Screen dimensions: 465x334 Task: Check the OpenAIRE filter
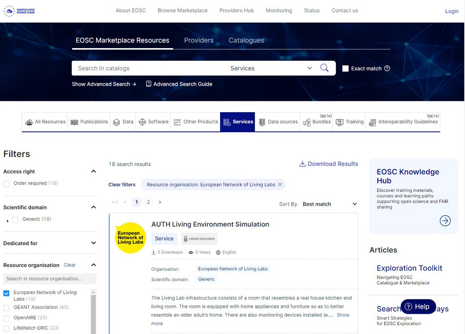(x=6, y=318)
